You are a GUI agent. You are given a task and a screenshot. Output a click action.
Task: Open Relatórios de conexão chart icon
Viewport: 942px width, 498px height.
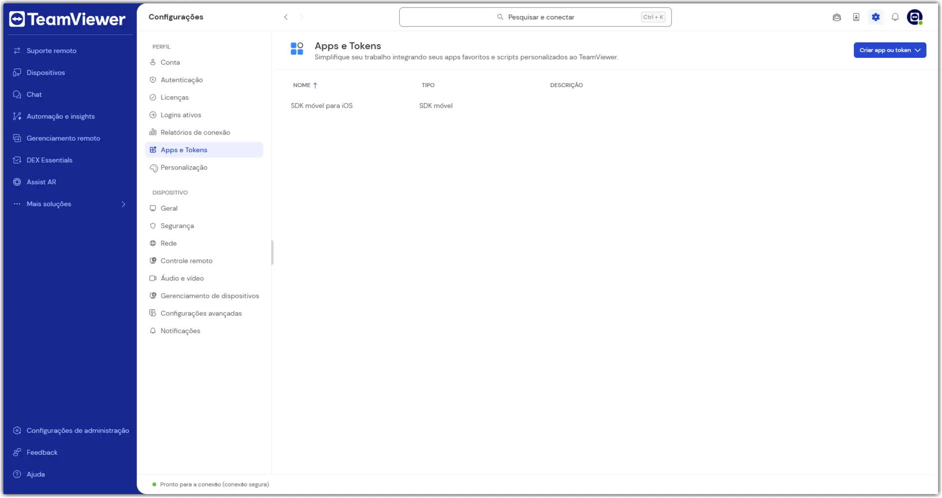pyautogui.click(x=153, y=132)
